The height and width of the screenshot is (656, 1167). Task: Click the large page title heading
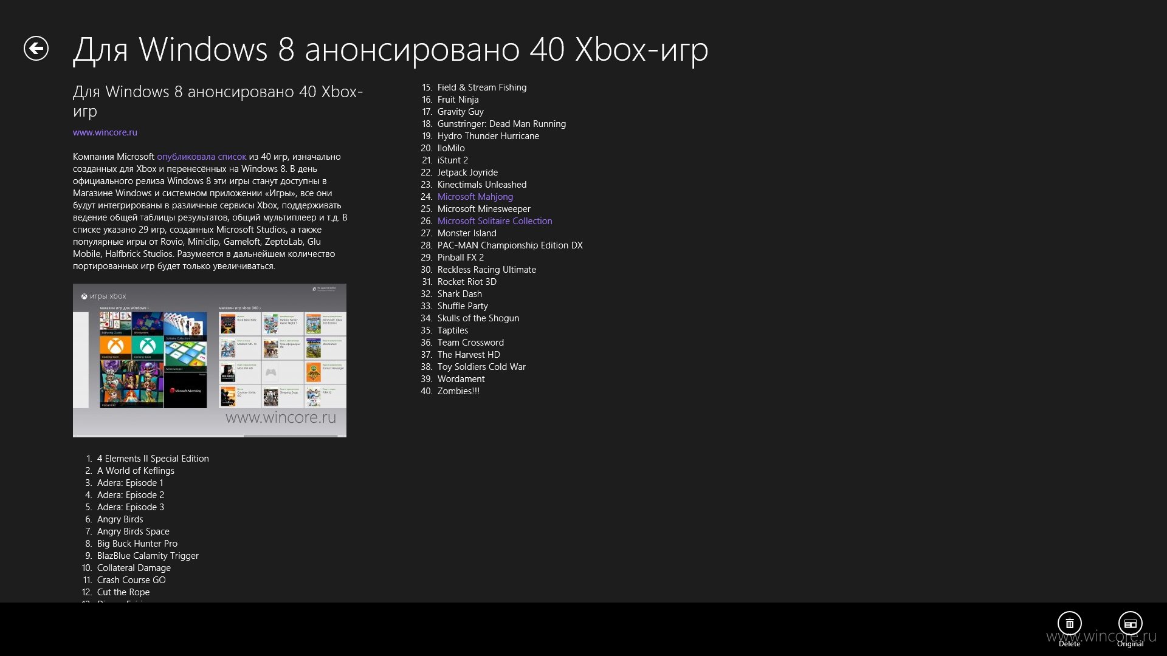[x=391, y=50]
